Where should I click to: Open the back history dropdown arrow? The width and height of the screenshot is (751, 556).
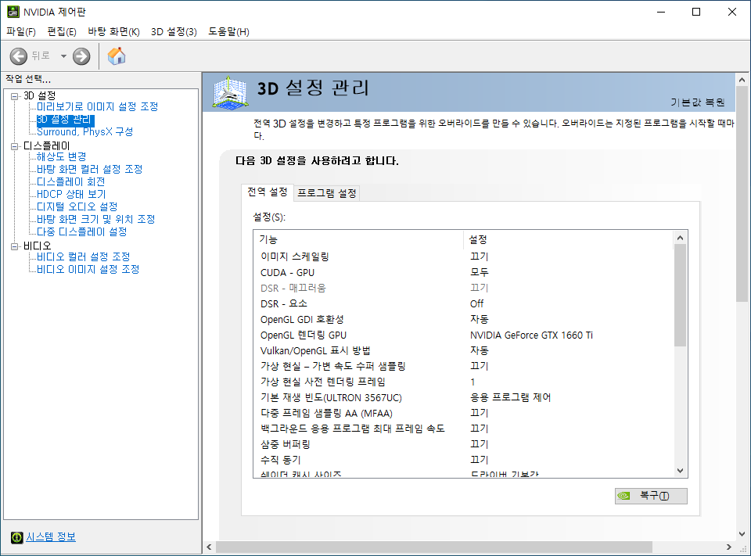(x=63, y=56)
